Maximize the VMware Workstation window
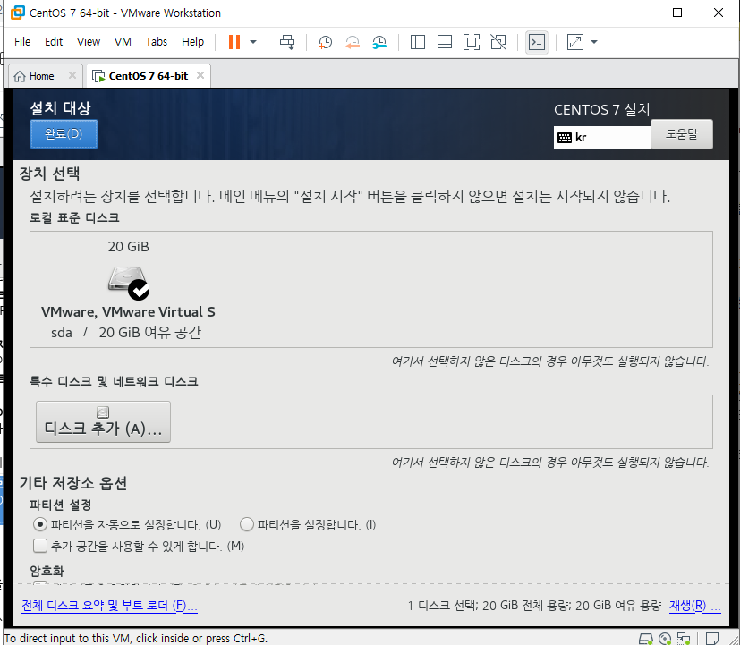Viewport: 740px width, 645px height. pyautogui.click(x=677, y=13)
